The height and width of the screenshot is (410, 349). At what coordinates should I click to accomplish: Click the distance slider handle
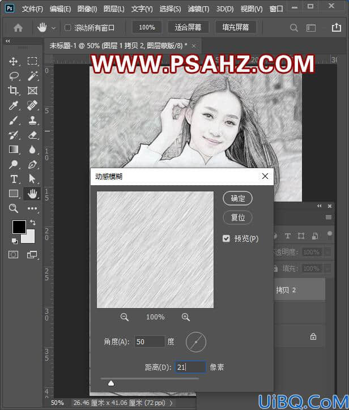coord(111,383)
